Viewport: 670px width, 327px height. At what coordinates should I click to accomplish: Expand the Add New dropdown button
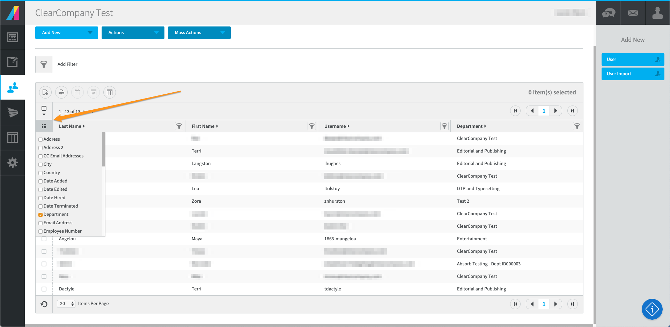[67, 33]
